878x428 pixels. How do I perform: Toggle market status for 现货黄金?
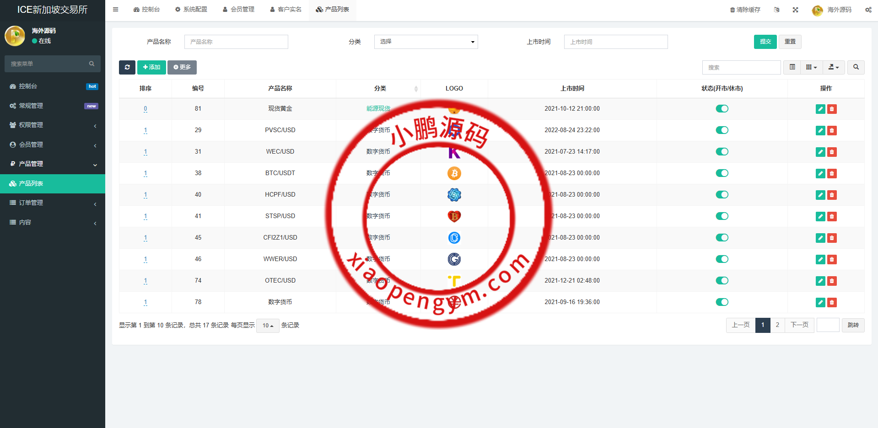point(722,109)
